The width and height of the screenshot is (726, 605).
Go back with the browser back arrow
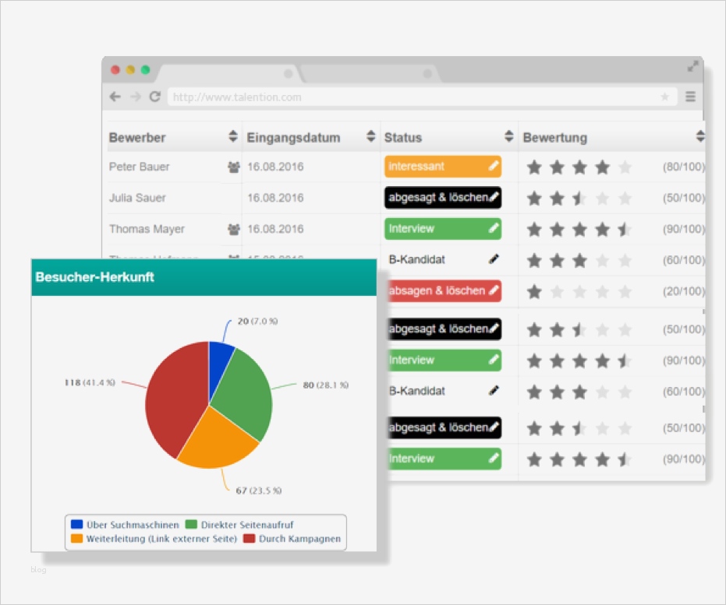point(115,97)
